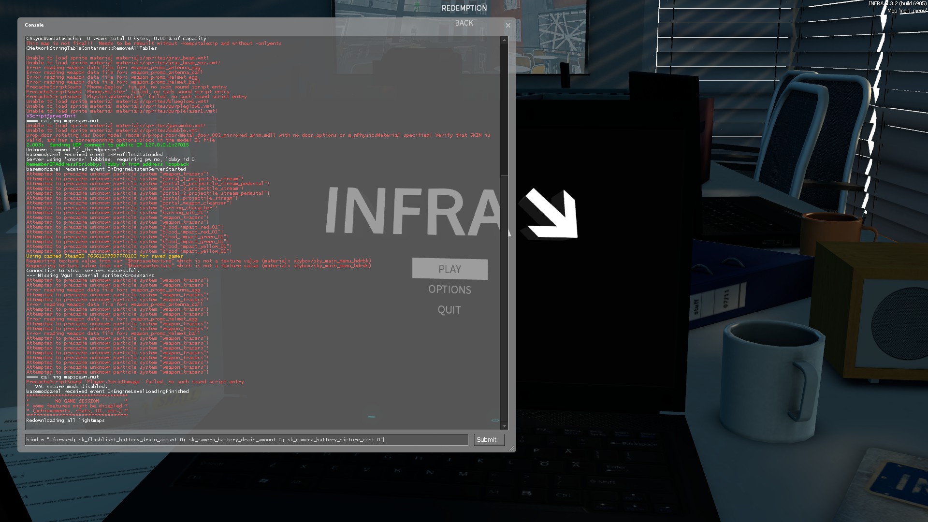Click the 'NO GAME SESSION' warning text
Screen dimensions: 928x522
77,401
